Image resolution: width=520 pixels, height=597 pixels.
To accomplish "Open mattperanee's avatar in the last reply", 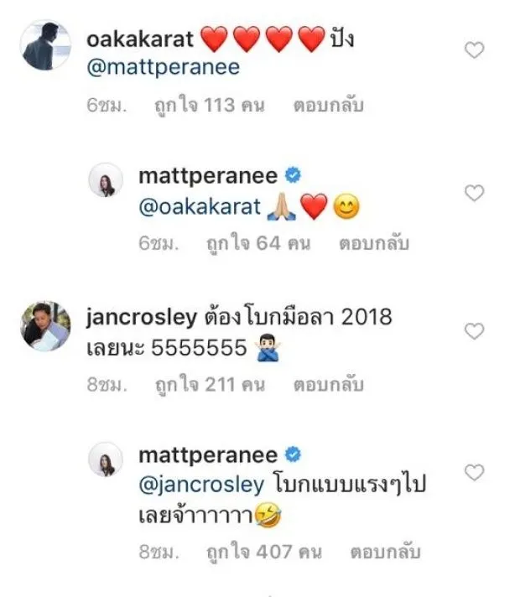I will (106, 459).
